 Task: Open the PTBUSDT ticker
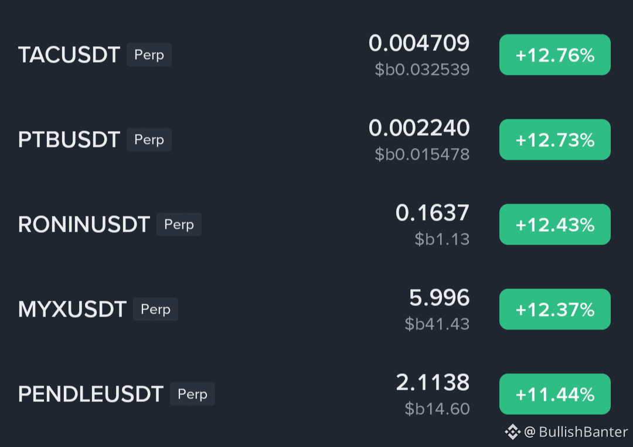point(68,139)
